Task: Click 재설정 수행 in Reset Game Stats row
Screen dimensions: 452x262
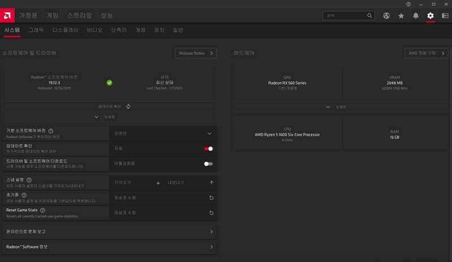Action: click(125, 213)
